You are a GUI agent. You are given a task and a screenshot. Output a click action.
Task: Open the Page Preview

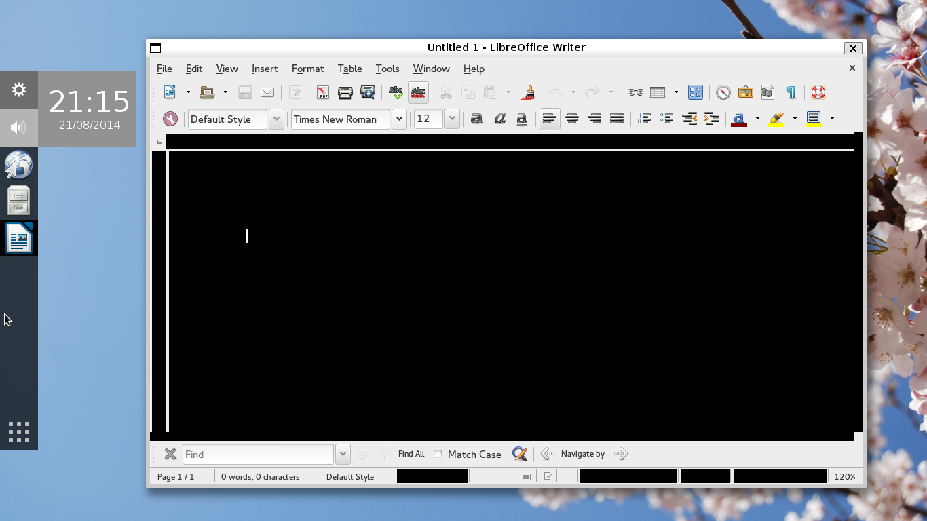pyautogui.click(x=367, y=93)
